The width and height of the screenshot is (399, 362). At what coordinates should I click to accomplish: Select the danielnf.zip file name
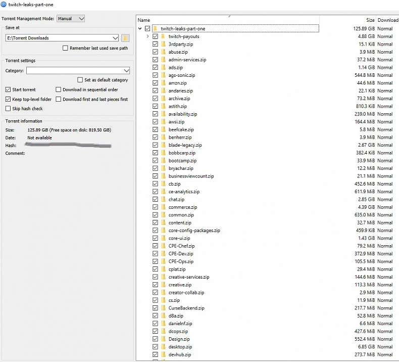180,323
